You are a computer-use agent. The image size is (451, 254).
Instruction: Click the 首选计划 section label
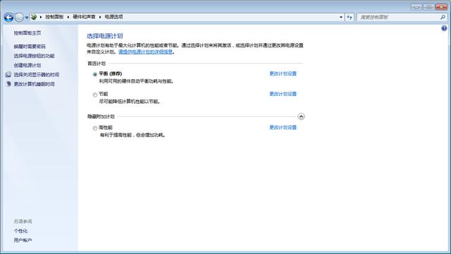pos(97,64)
